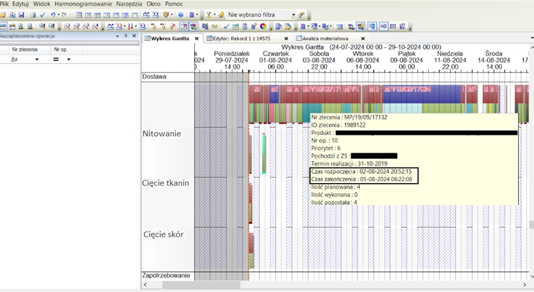Click hammer icon numbered 1
Screen dimensions: 534x292
tap(67, 26)
